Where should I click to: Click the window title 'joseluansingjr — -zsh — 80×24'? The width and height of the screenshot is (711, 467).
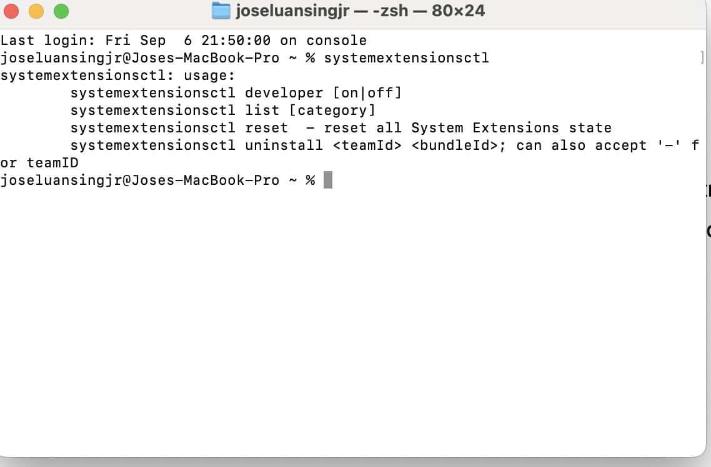(360, 11)
